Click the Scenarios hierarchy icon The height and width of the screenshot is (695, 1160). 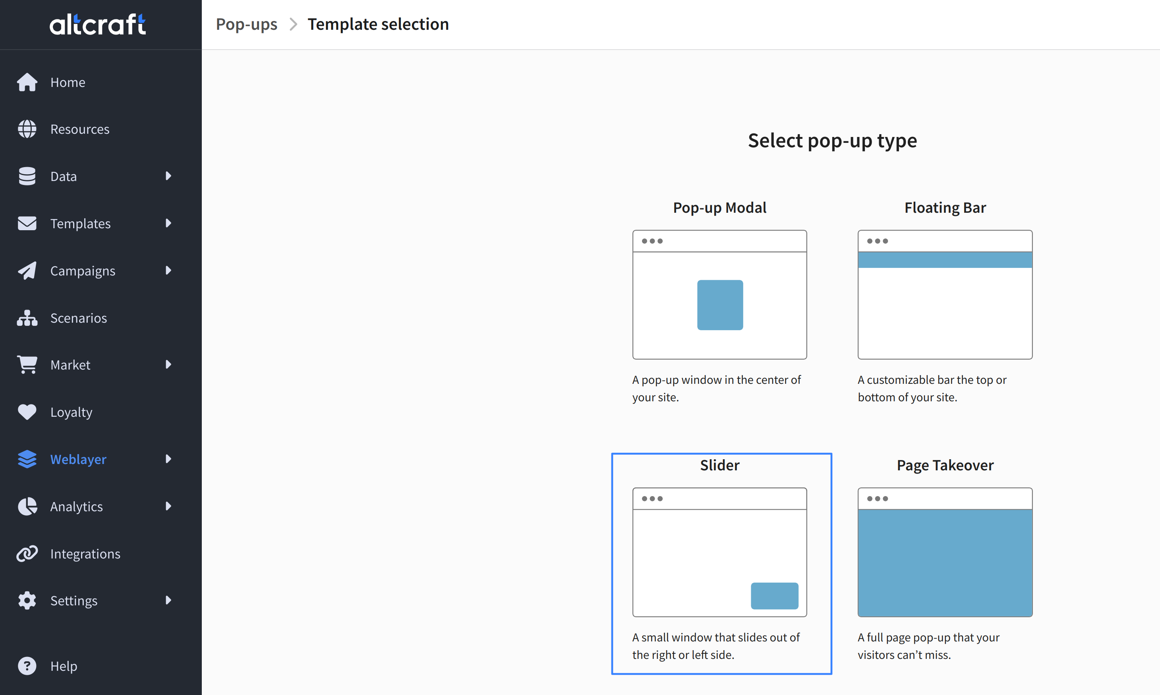pos(27,318)
